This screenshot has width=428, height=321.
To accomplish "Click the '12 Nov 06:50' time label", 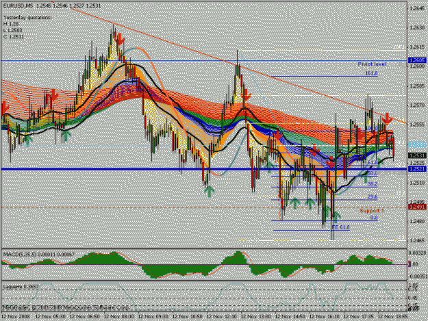I will click(85, 317).
